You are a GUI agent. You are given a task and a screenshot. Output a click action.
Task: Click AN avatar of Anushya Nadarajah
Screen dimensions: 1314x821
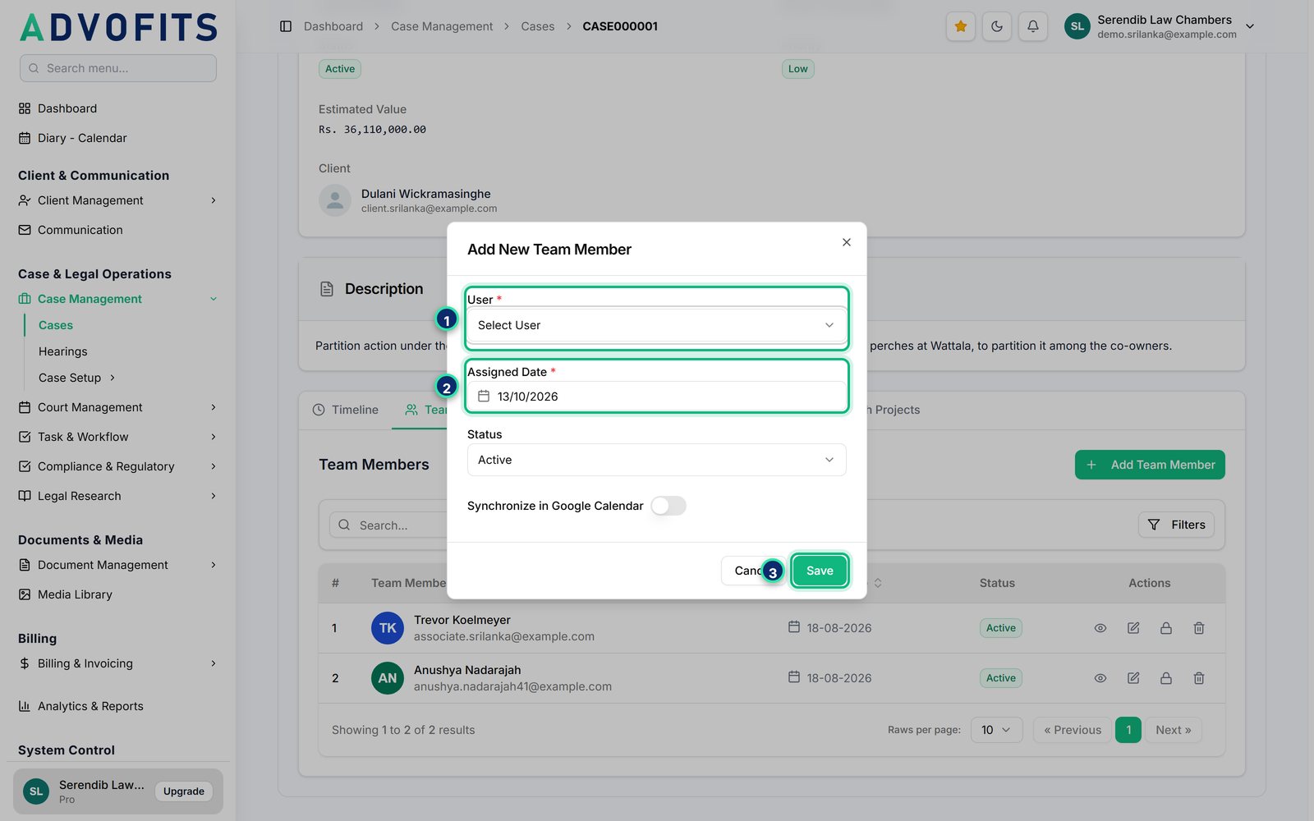(388, 678)
